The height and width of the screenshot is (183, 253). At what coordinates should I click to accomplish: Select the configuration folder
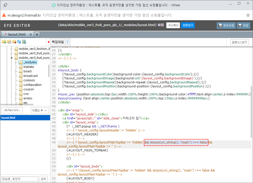pyautogui.click(x=32, y=85)
